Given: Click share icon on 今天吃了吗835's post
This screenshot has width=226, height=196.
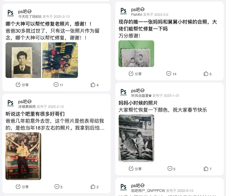Looking at the screenshot, I should pyautogui.click(x=22, y=85).
